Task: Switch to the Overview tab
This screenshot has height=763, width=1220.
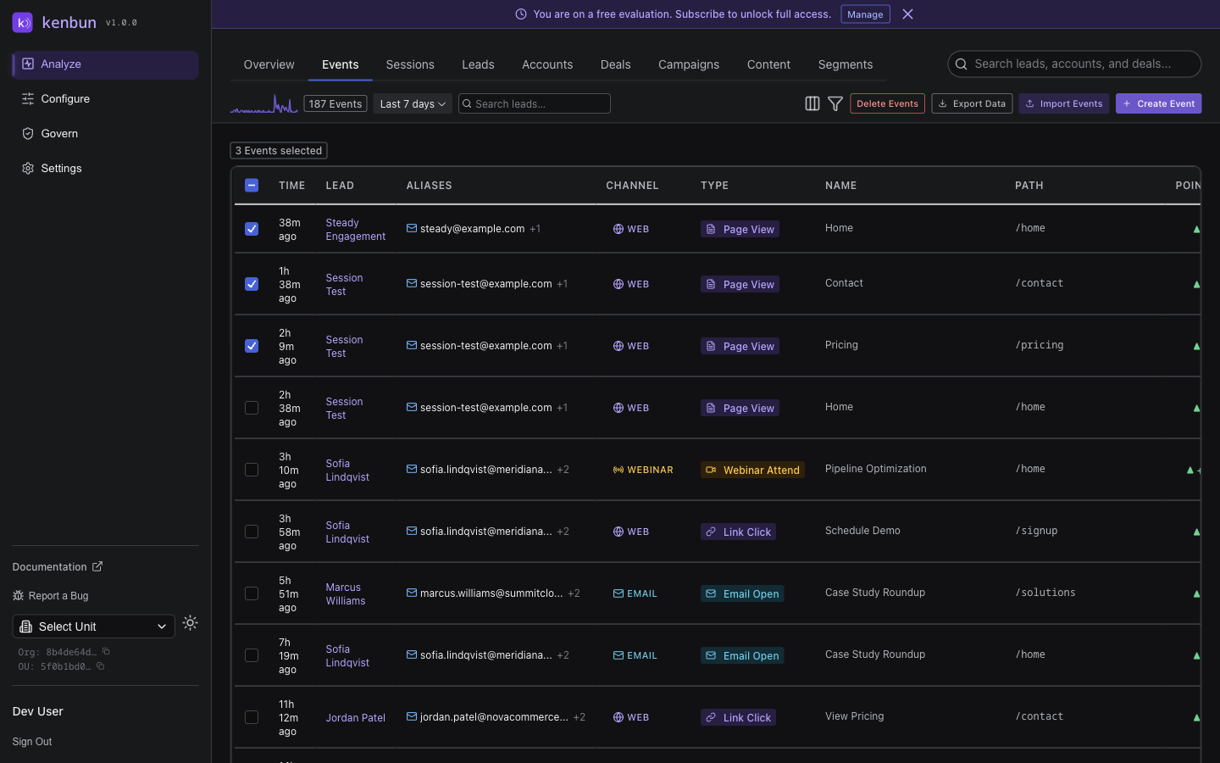Action: [269, 64]
